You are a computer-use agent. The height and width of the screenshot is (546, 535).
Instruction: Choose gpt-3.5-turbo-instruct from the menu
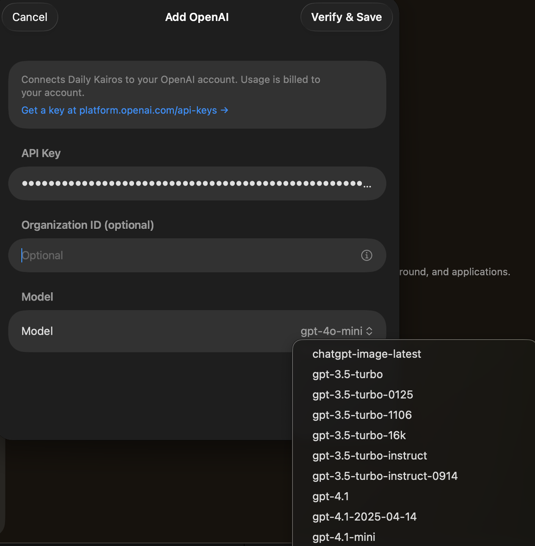(370, 456)
